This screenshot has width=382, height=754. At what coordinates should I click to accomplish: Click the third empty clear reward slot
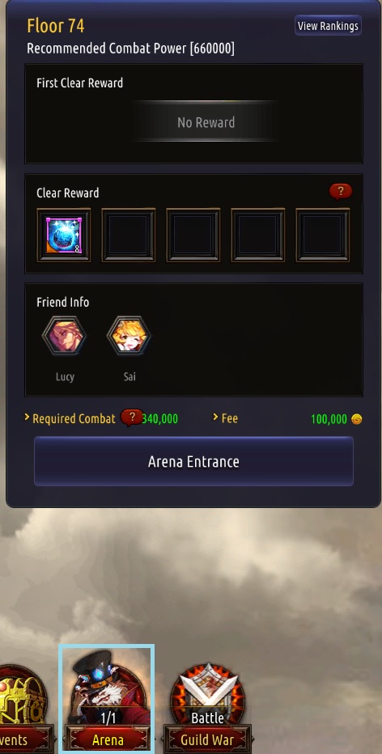193,235
